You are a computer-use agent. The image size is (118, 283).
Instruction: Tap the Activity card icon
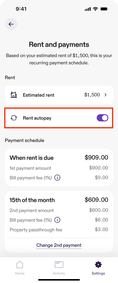click(59, 265)
